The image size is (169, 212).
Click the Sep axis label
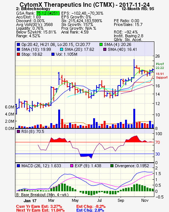point(121,200)
